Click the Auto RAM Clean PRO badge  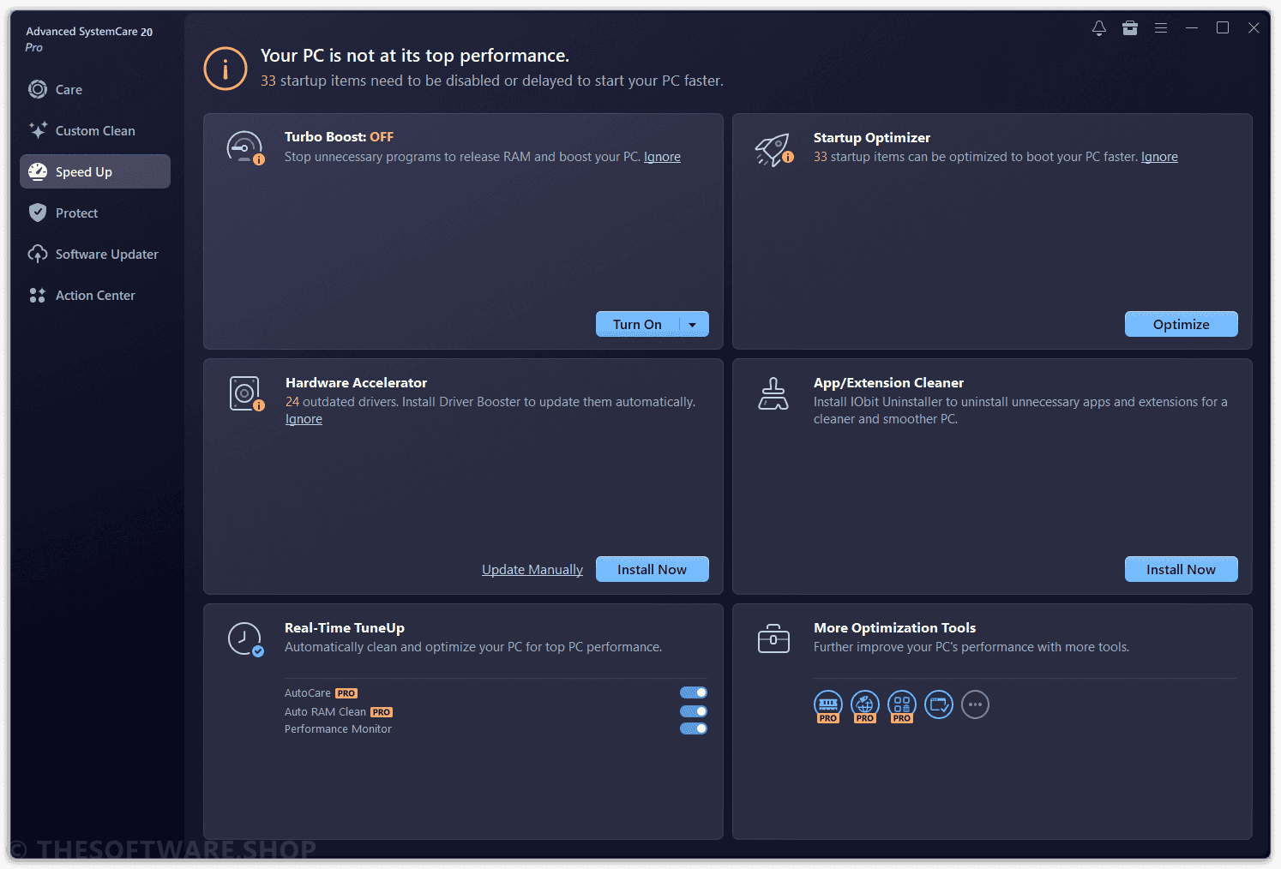click(x=382, y=712)
